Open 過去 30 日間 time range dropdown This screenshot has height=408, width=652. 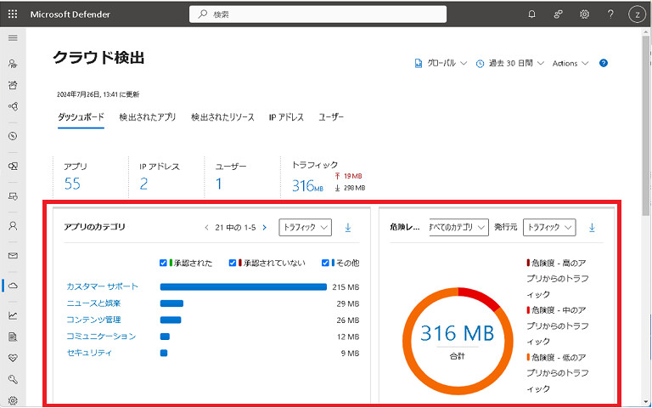[x=509, y=63]
